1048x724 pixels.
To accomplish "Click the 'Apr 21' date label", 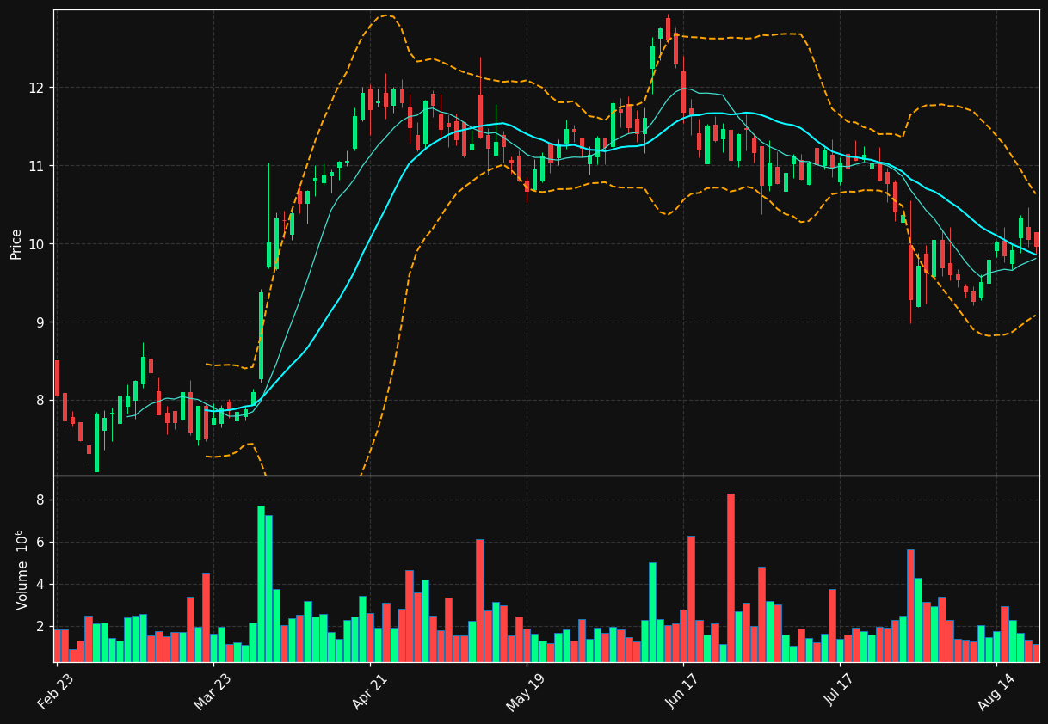I will click(x=369, y=692).
